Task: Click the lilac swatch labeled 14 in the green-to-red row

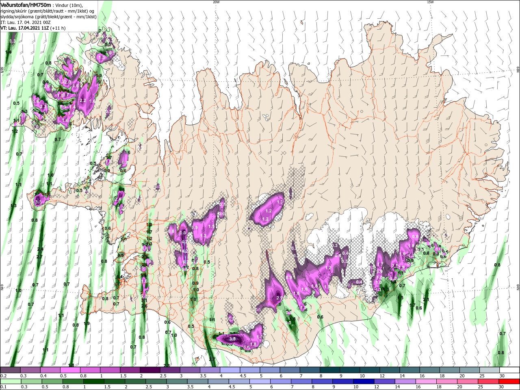Action: [x=405, y=381]
